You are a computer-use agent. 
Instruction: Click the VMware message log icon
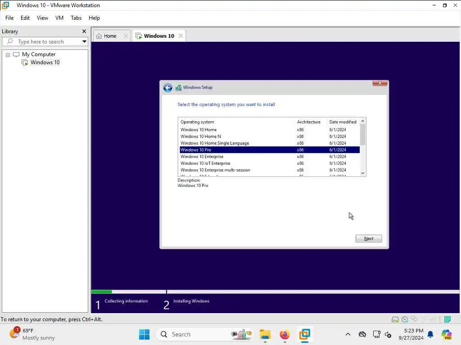tap(447, 319)
